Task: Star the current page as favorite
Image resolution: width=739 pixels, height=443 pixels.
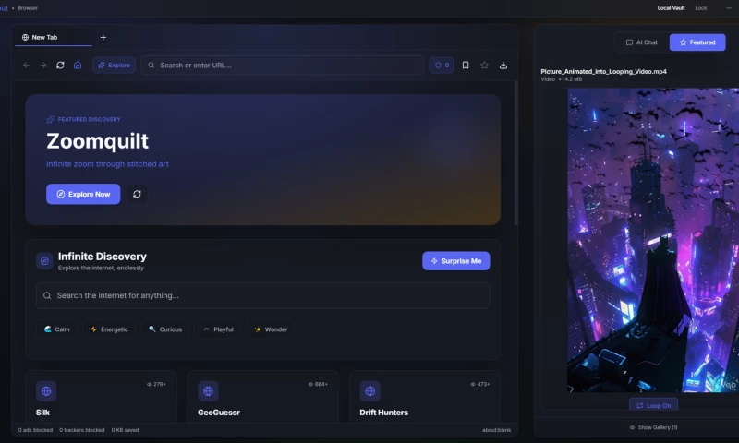Action: point(484,66)
